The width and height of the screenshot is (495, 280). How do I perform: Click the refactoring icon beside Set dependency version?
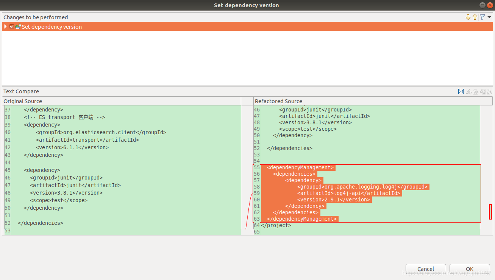tap(18, 27)
